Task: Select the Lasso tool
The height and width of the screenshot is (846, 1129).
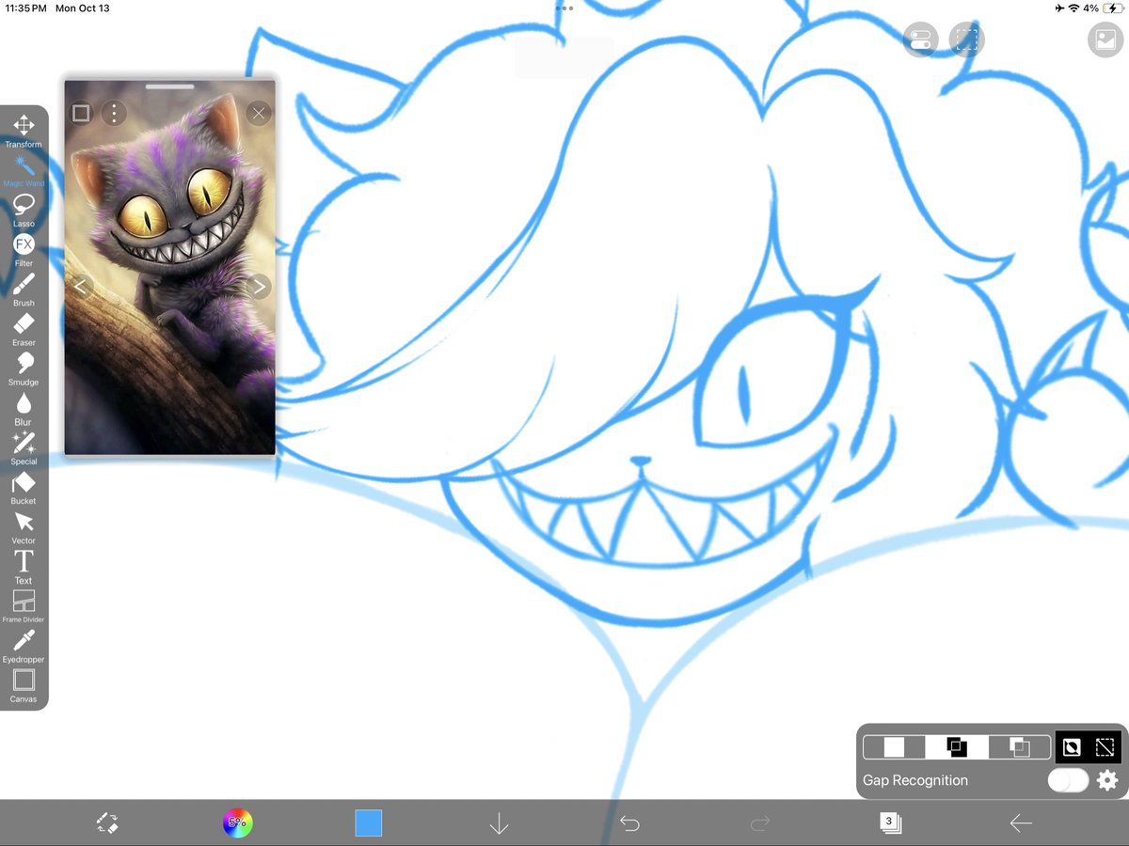Action: 24,210
